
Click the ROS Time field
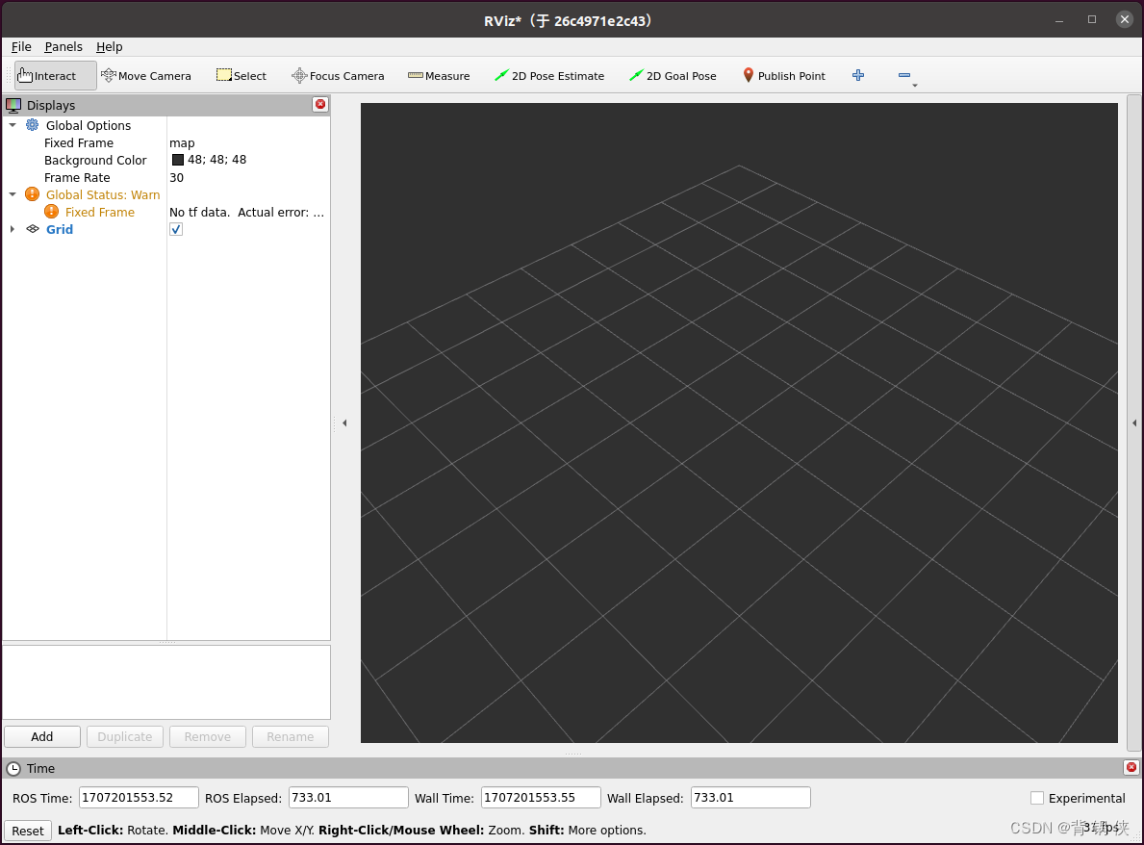[139, 798]
